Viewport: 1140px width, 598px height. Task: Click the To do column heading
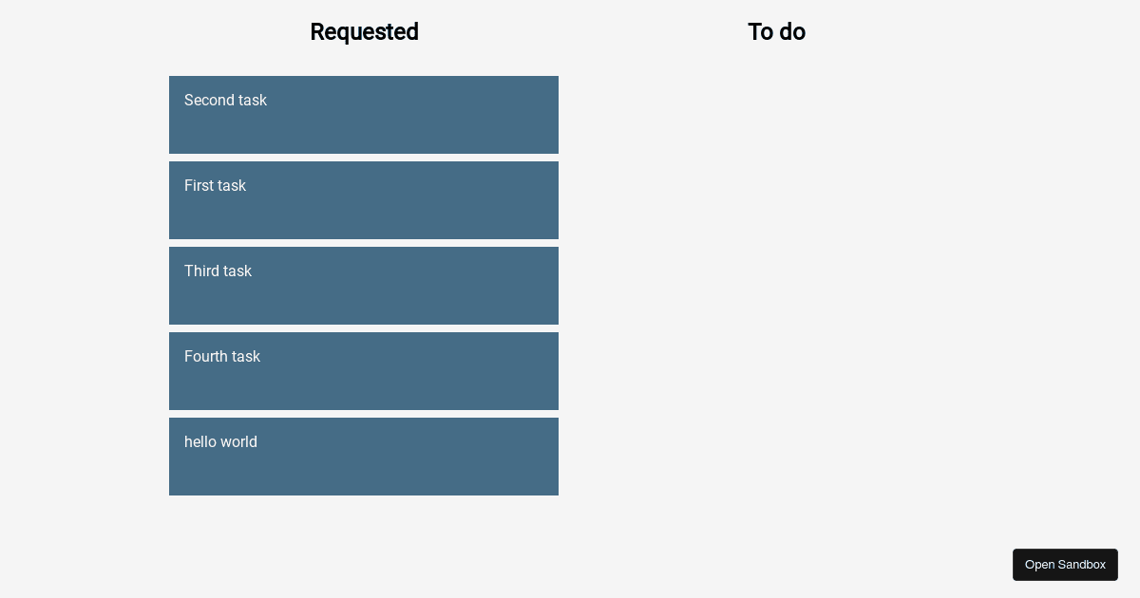click(x=776, y=32)
